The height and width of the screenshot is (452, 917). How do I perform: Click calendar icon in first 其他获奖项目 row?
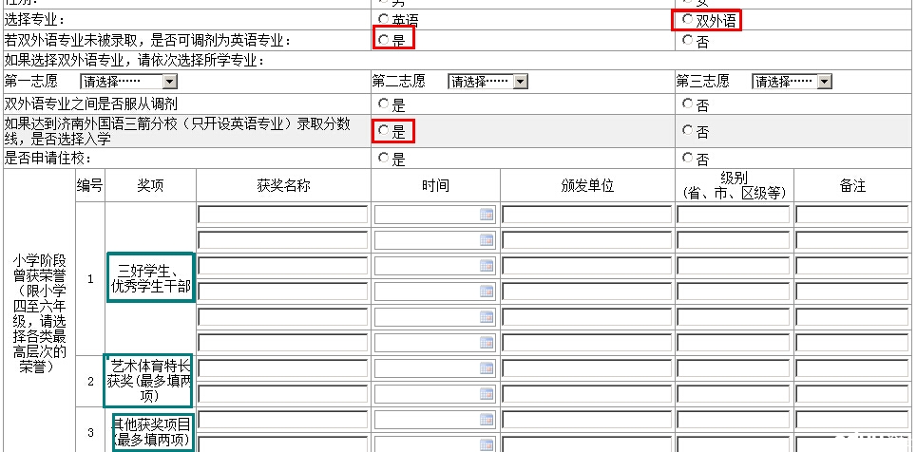pyautogui.click(x=487, y=420)
